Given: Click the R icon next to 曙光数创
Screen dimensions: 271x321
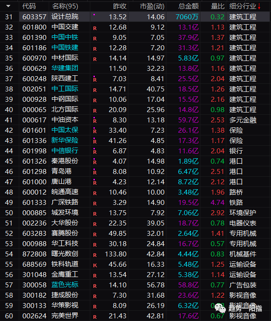Looking at the screenshot, I should click(x=95, y=255).
